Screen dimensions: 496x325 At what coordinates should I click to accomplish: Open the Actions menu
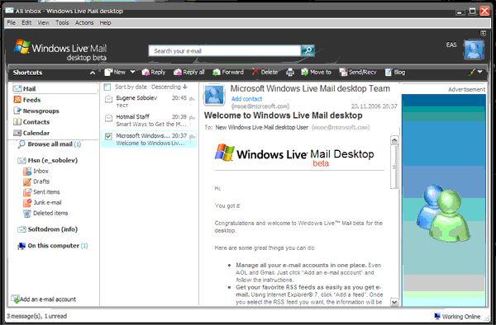click(84, 23)
